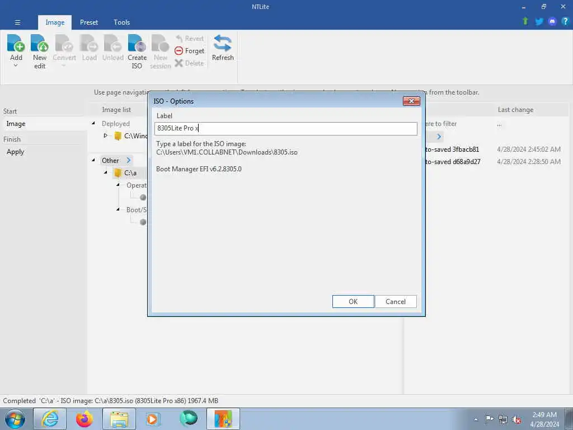Show hidden system tray icons
The width and height of the screenshot is (573, 430).
(476, 419)
